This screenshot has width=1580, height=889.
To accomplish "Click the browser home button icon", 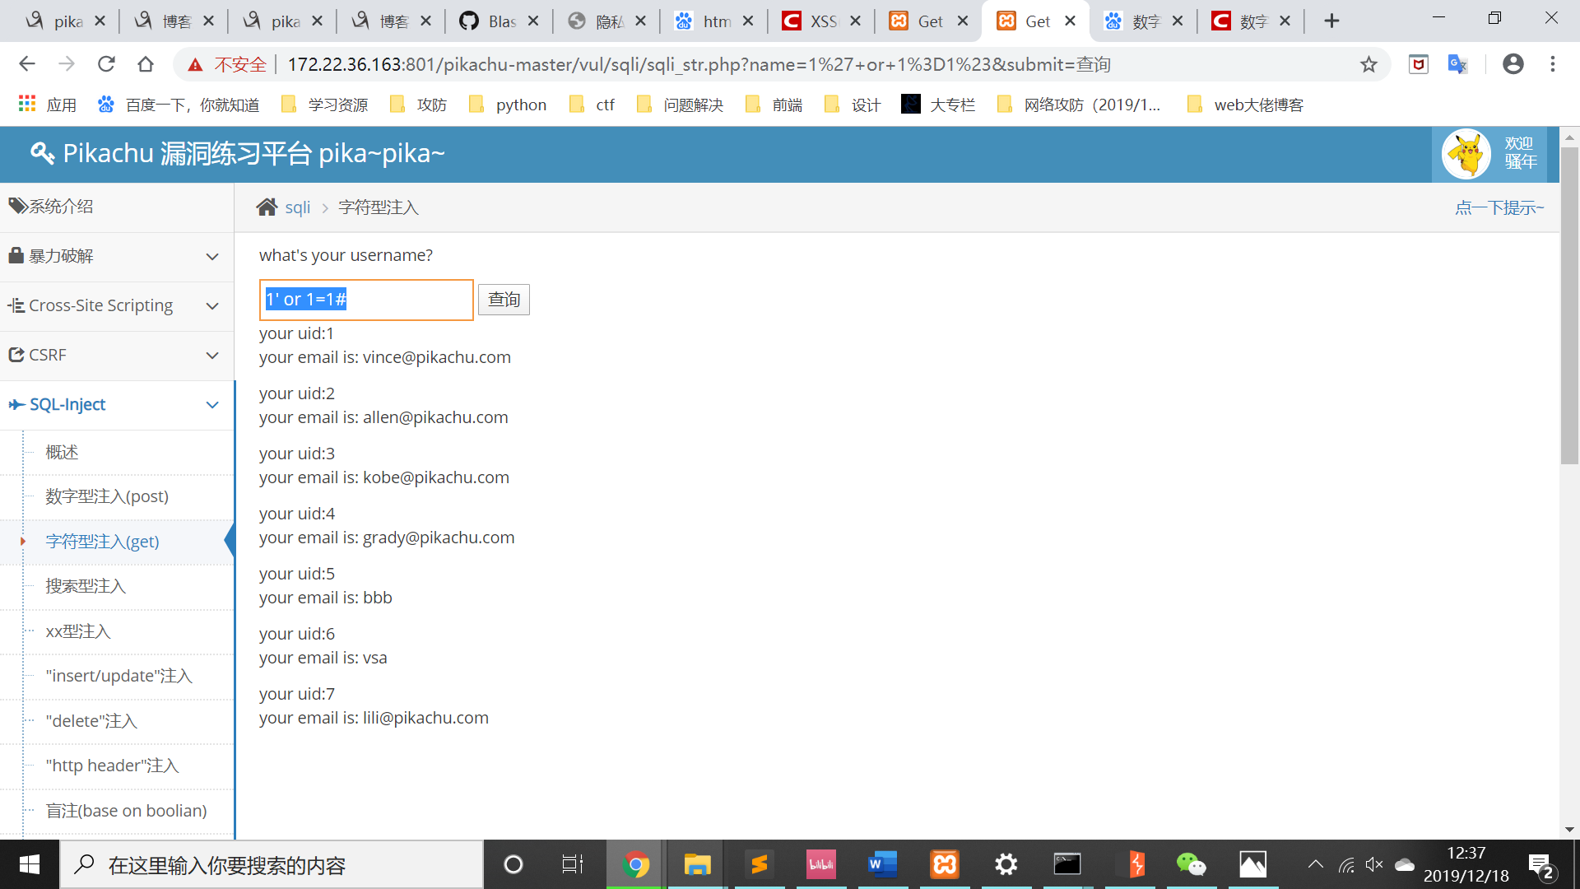I will (146, 64).
